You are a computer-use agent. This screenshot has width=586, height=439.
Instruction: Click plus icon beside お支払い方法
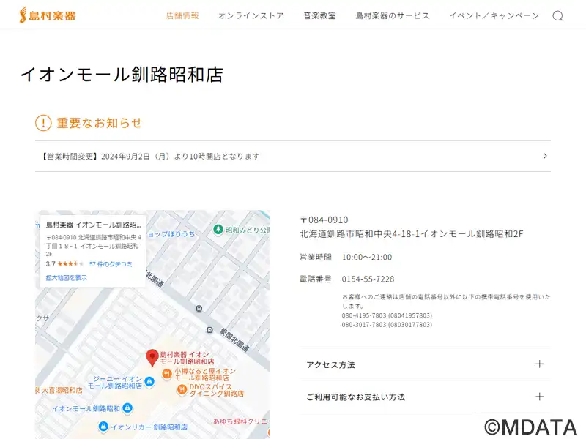click(539, 397)
